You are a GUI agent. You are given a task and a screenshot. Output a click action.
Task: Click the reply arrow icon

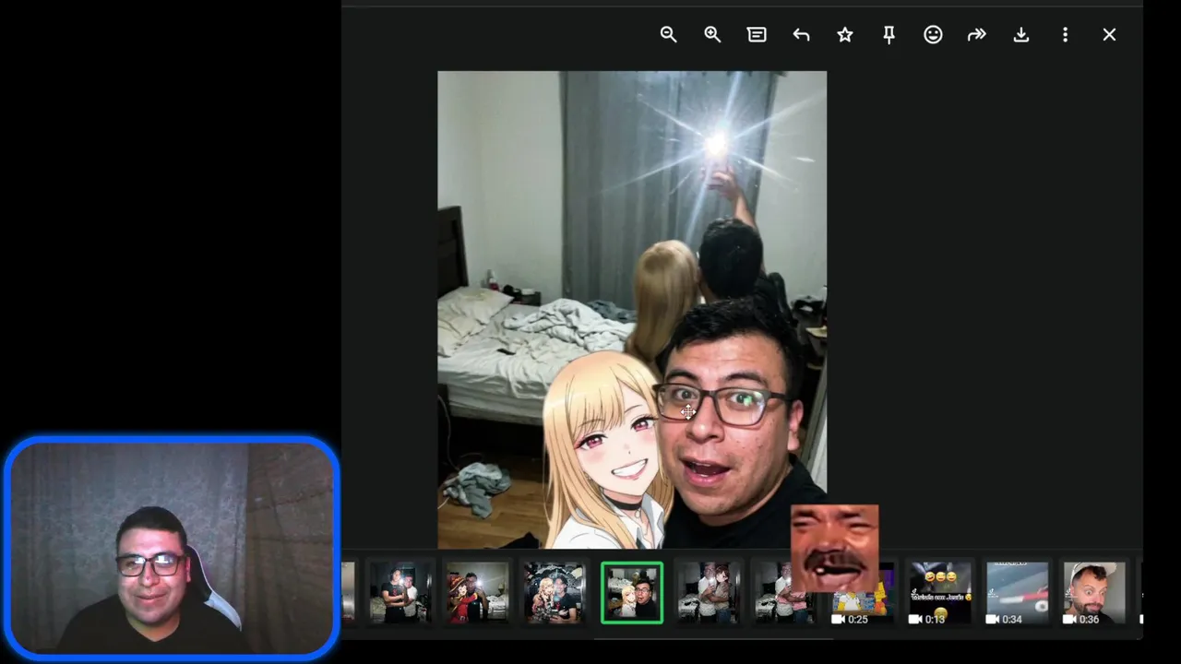[x=801, y=34]
